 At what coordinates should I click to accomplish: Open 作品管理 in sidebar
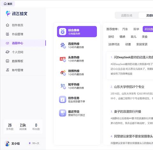tap(23, 34)
